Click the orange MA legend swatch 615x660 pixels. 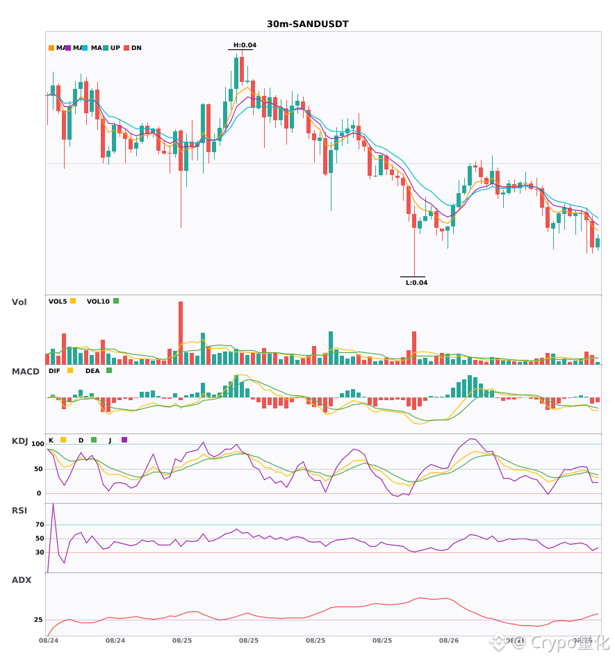[x=51, y=48]
